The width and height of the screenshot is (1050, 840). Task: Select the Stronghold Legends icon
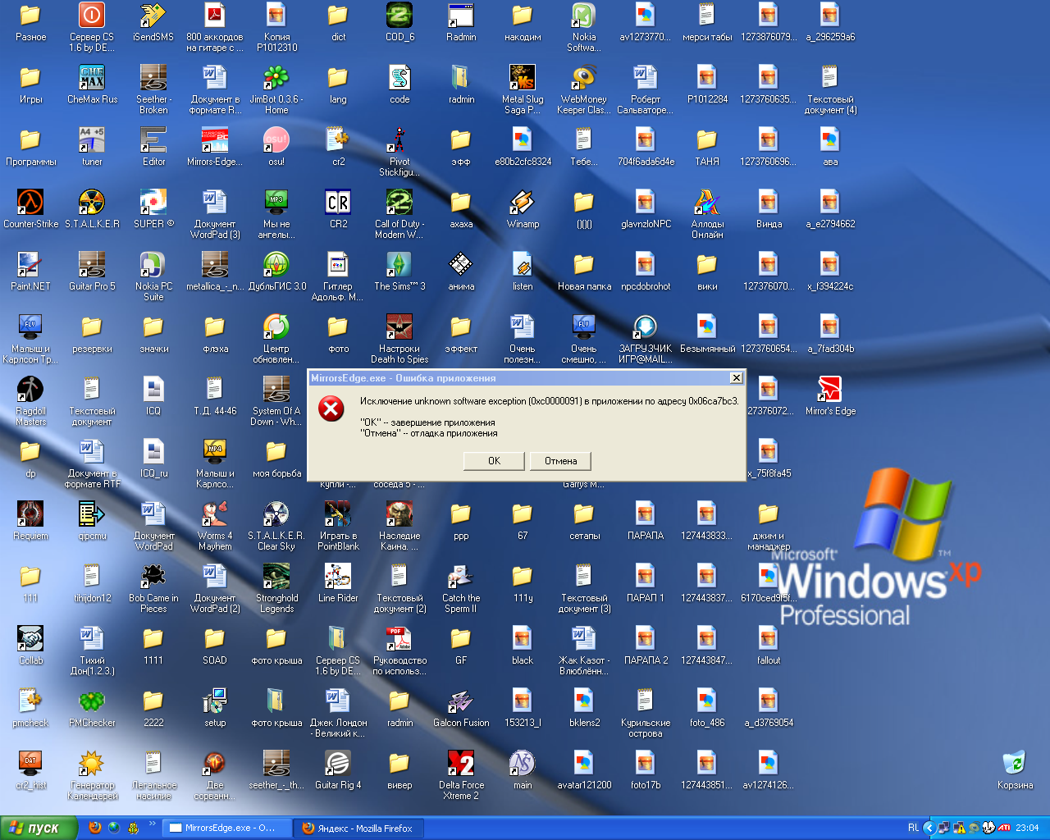(x=276, y=587)
